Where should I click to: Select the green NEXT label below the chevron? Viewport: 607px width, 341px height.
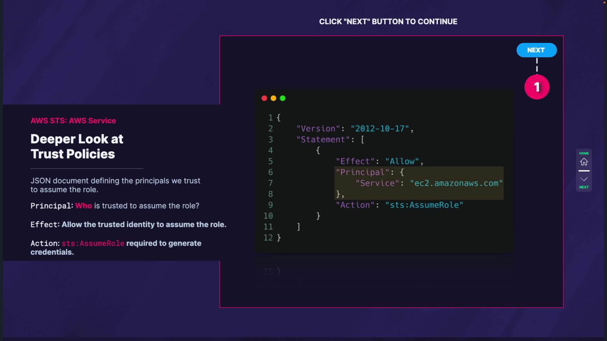(584, 187)
